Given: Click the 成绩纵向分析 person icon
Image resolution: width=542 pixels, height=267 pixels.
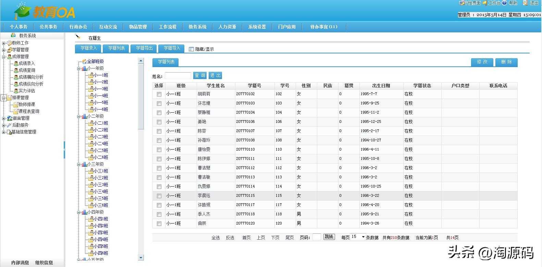Looking at the screenshot, I should tap(16, 84).
